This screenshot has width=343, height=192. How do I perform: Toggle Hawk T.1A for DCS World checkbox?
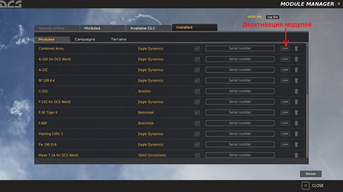coord(197,155)
